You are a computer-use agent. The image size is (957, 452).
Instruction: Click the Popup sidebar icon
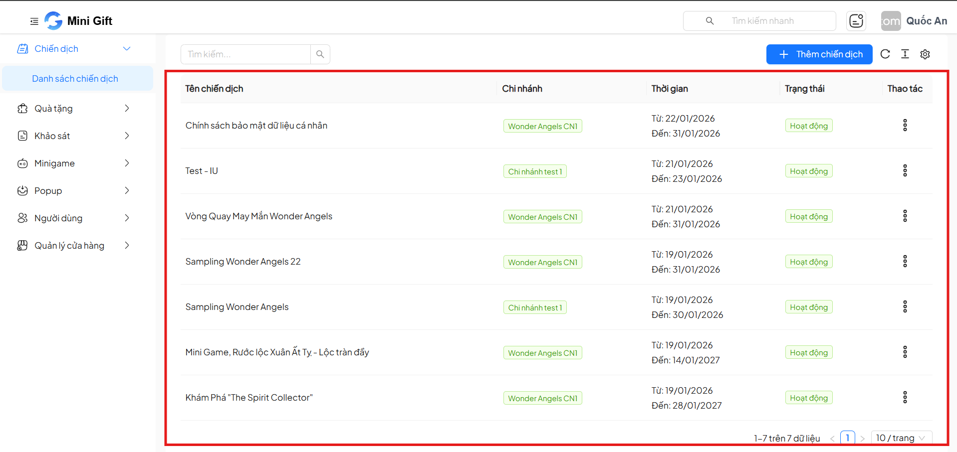point(22,191)
